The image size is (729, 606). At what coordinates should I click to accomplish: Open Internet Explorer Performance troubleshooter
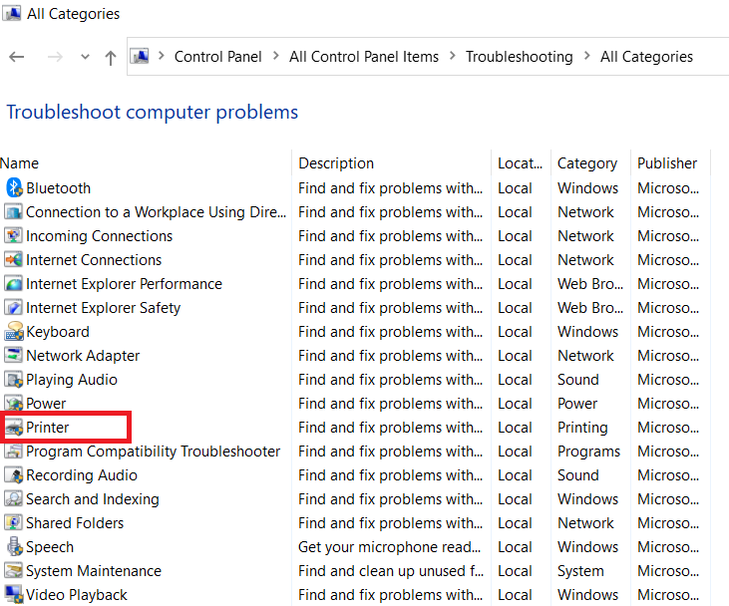[124, 284]
